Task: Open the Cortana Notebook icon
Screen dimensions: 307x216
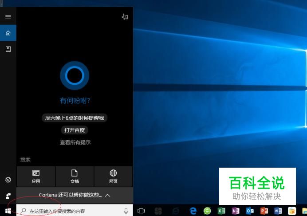Action: (8, 49)
